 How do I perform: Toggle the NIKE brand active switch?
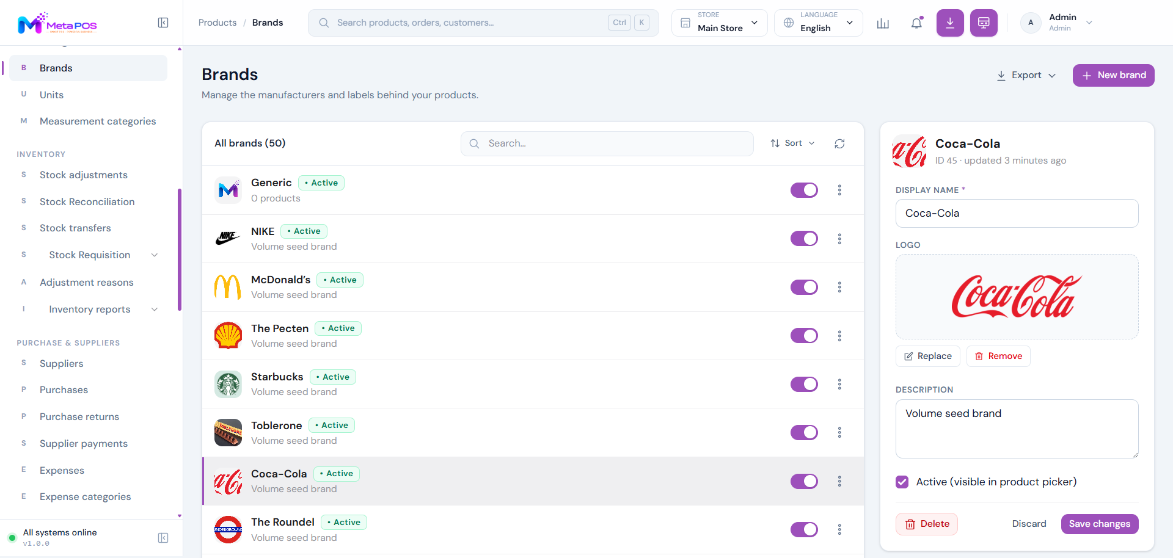[x=804, y=239]
